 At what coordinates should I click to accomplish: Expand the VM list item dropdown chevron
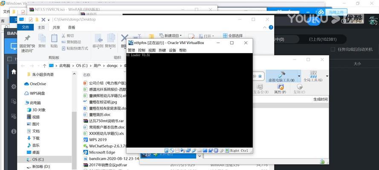click(200, 156)
